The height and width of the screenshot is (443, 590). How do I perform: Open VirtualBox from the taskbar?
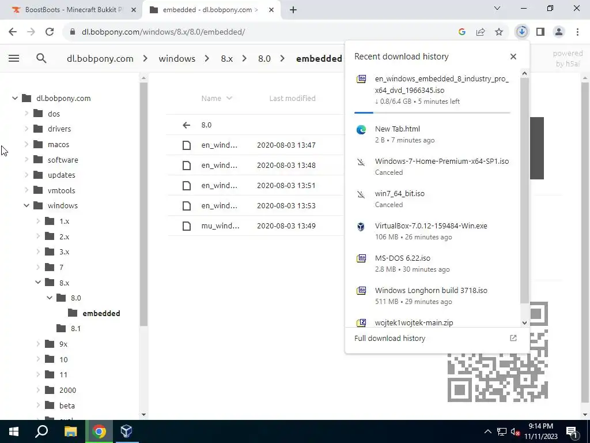tap(126, 431)
